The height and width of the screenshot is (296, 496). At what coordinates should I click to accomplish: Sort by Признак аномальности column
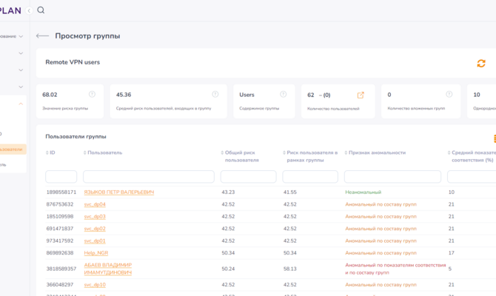377,152
